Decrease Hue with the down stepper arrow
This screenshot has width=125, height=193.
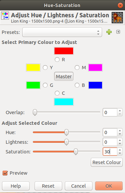[120, 134]
